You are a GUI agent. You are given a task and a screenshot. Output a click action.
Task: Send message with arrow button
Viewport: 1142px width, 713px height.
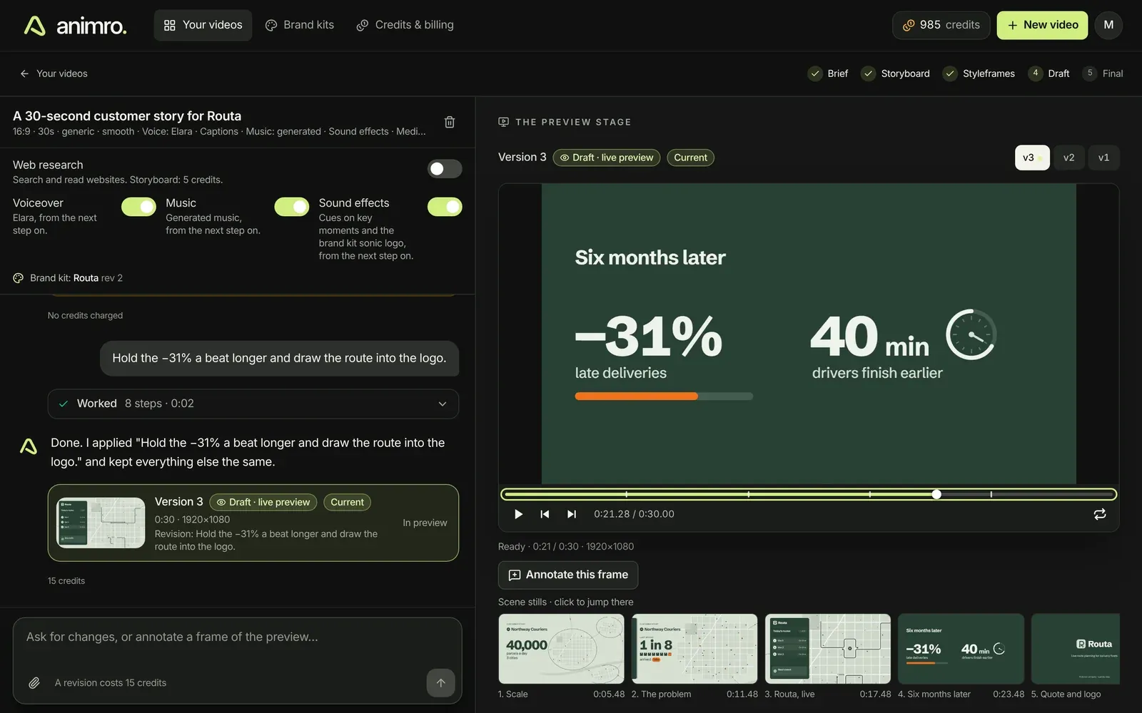coord(440,682)
